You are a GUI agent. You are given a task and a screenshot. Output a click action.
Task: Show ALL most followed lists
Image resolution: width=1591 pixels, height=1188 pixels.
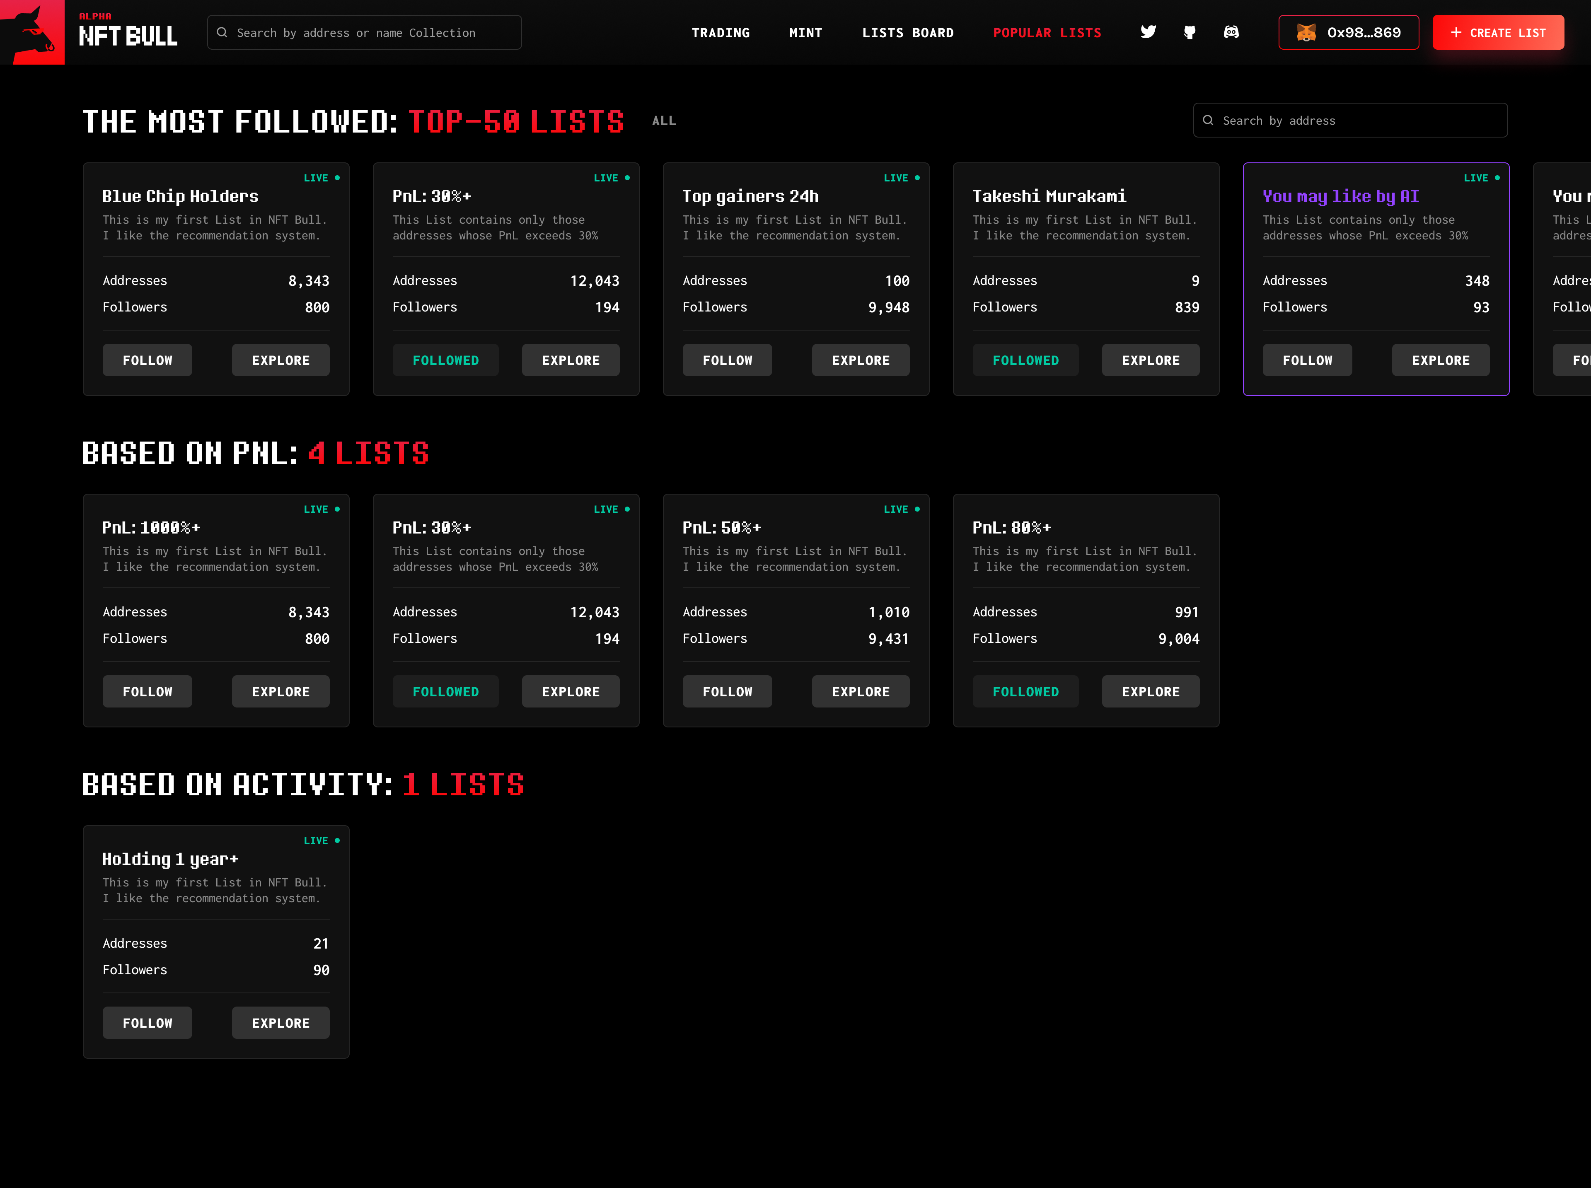[x=663, y=121]
